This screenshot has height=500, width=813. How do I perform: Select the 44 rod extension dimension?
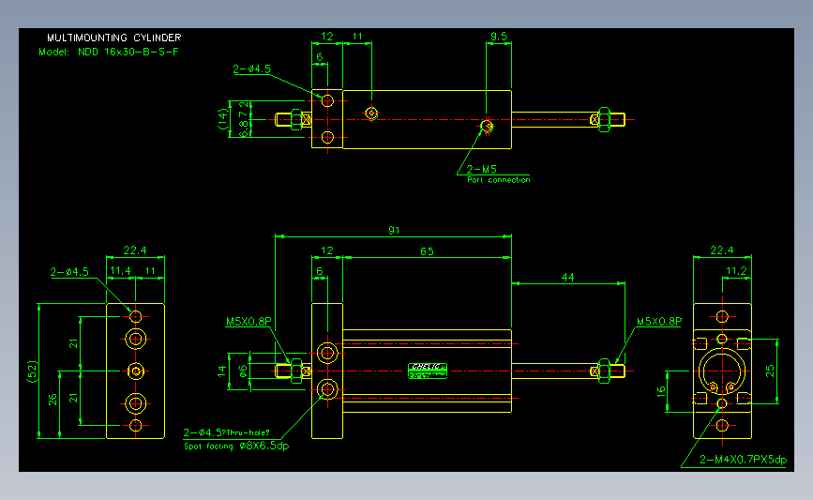(567, 278)
